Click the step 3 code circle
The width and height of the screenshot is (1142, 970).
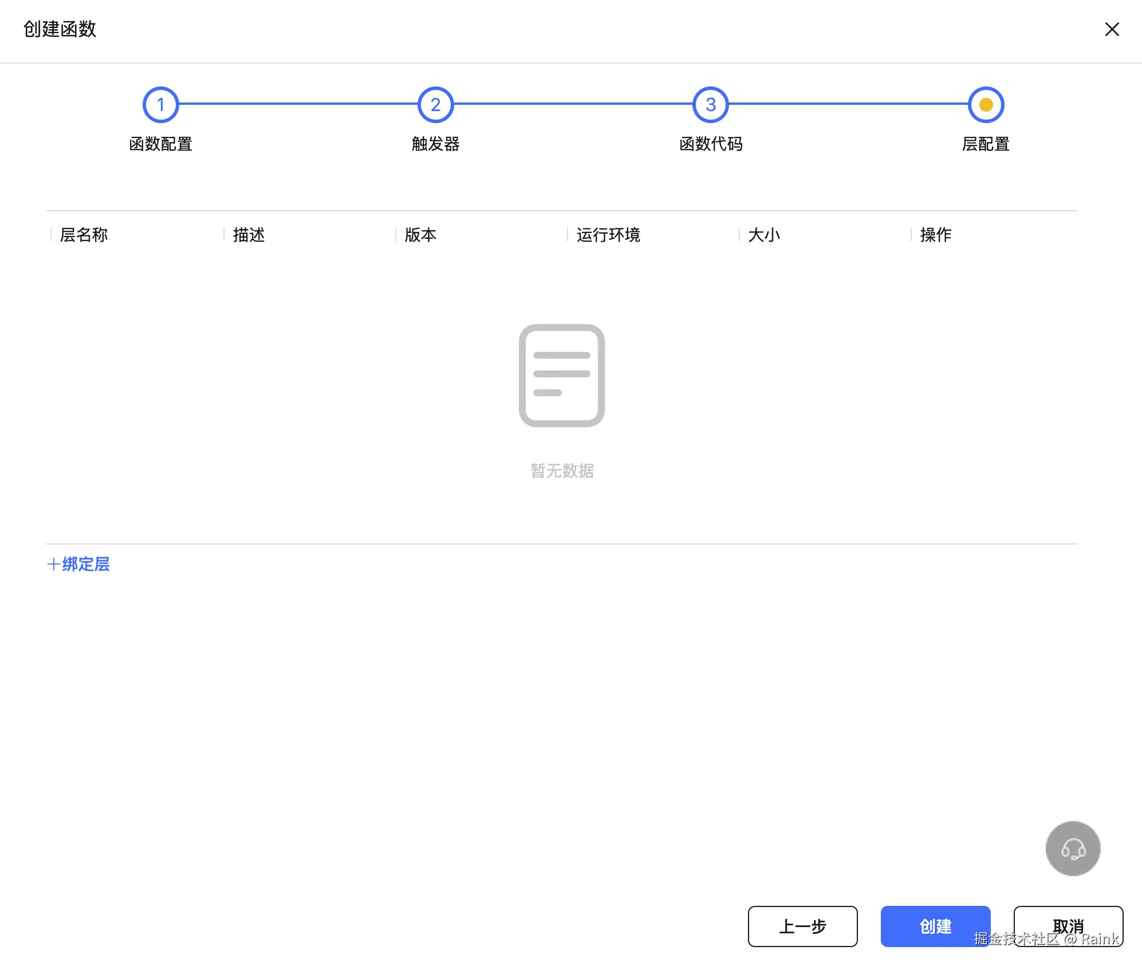pyautogui.click(x=710, y=105)
